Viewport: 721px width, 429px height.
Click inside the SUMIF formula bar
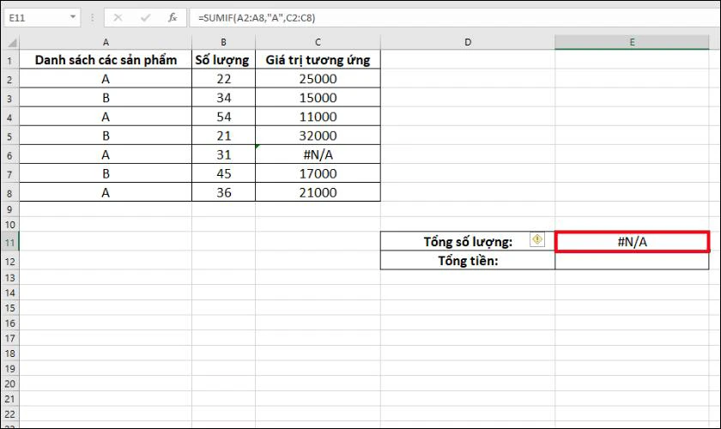(453, 18)
